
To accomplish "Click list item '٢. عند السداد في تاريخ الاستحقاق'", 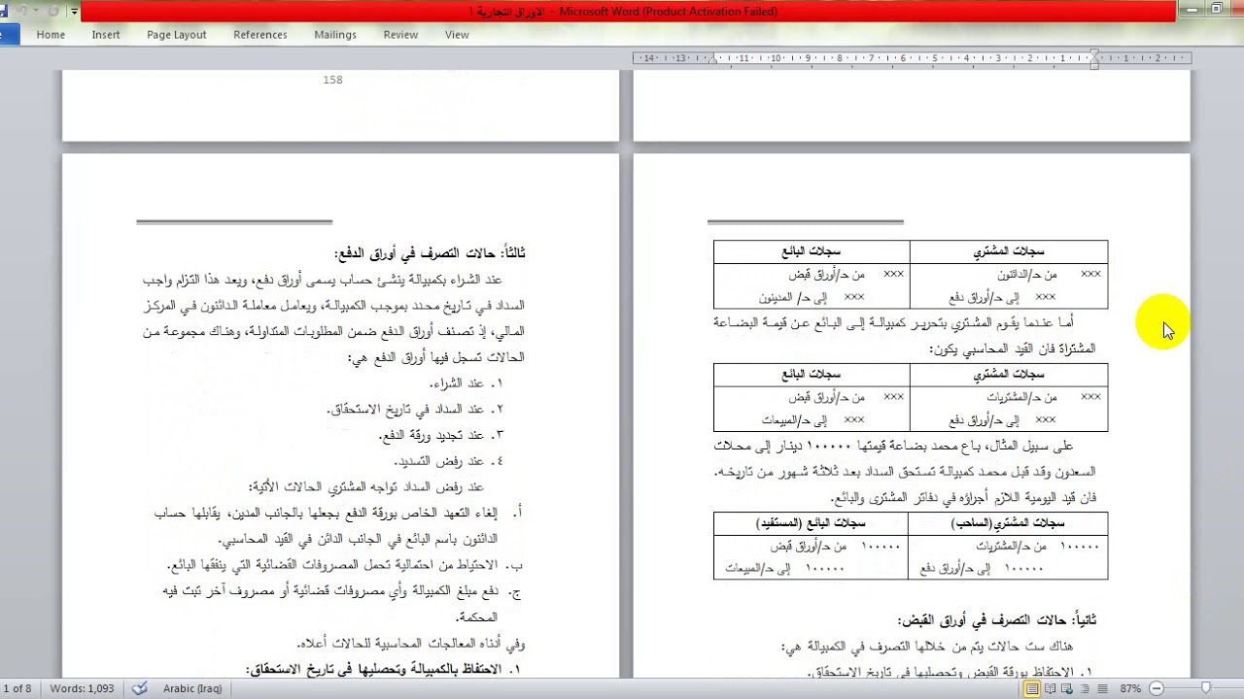I will tap(415, 410).
